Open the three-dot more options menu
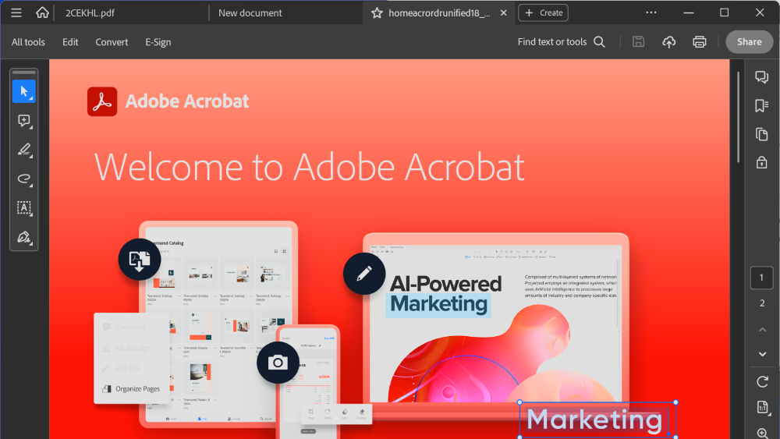This screenshot has width=780, height=439. pyautogui.click(x=651, y=12)
